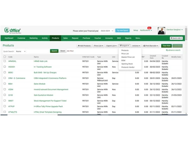Sort by the Name column header
Screen dimensions: 188x141
click(36, 57)
